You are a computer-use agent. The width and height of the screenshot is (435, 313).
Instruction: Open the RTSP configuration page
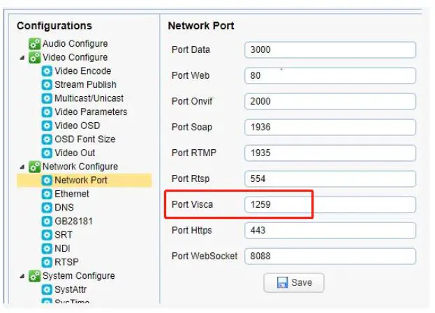point(66,262)
